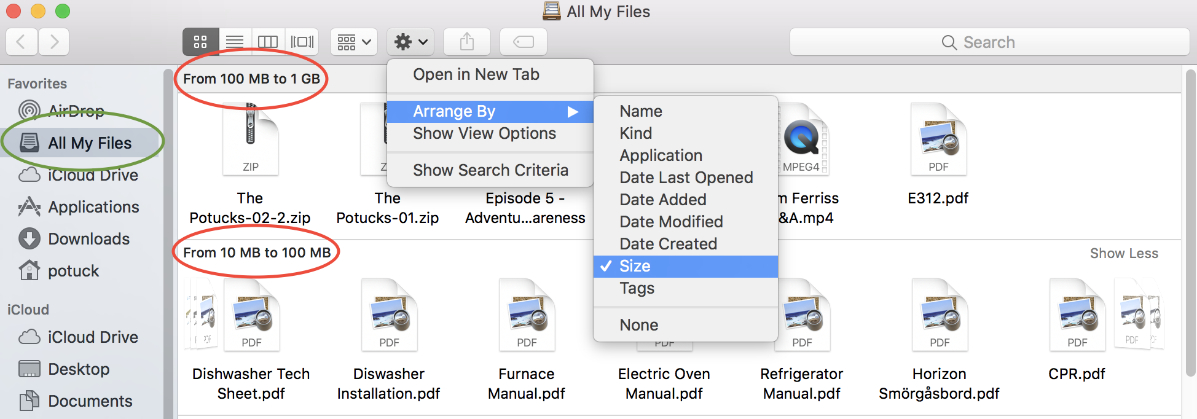The height and width of the screenshot is (419, 1197).
Task: Switch to icon view in toolbar
Action: [x=200, y=42]
